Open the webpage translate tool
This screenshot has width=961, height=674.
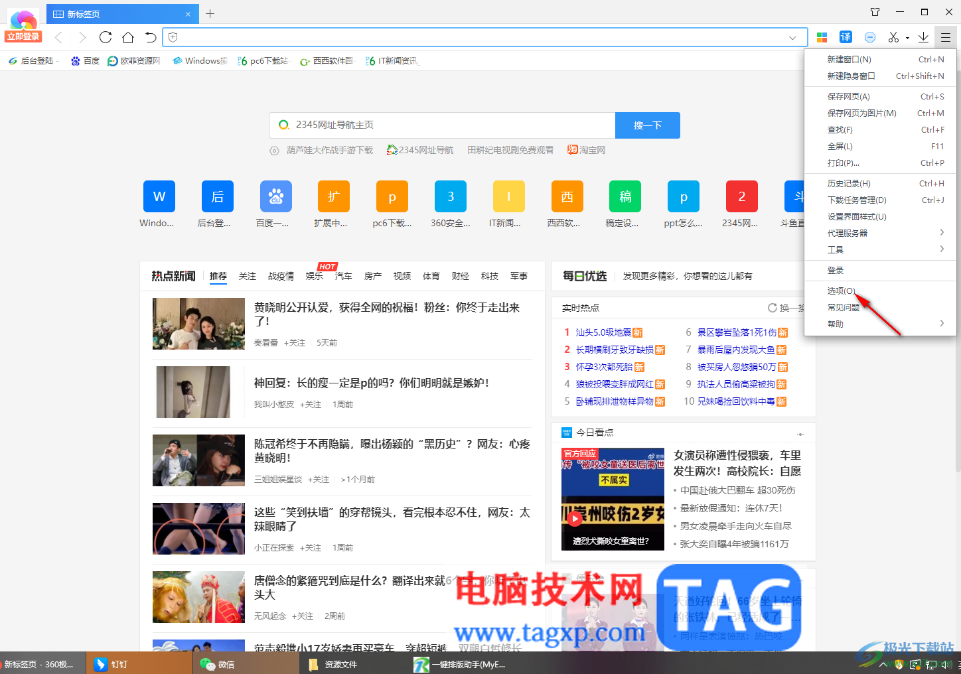846,37
